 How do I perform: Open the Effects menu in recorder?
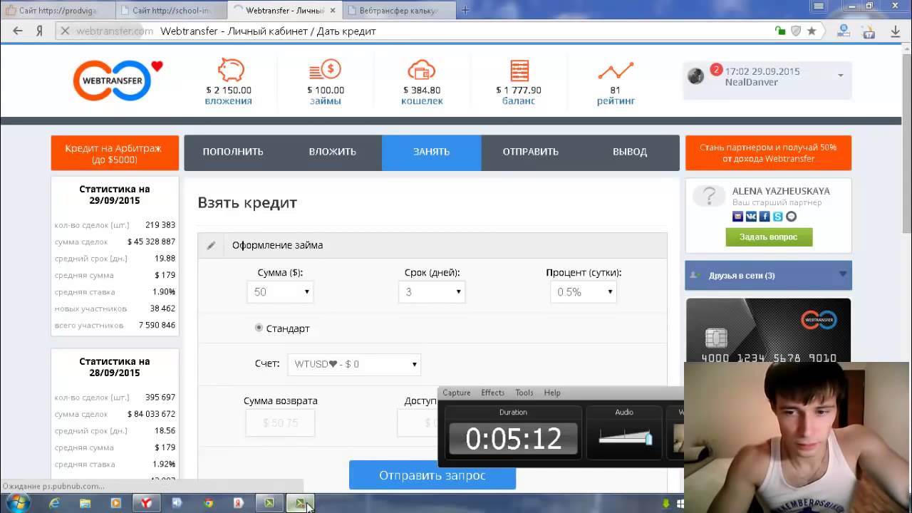(492, 393)
